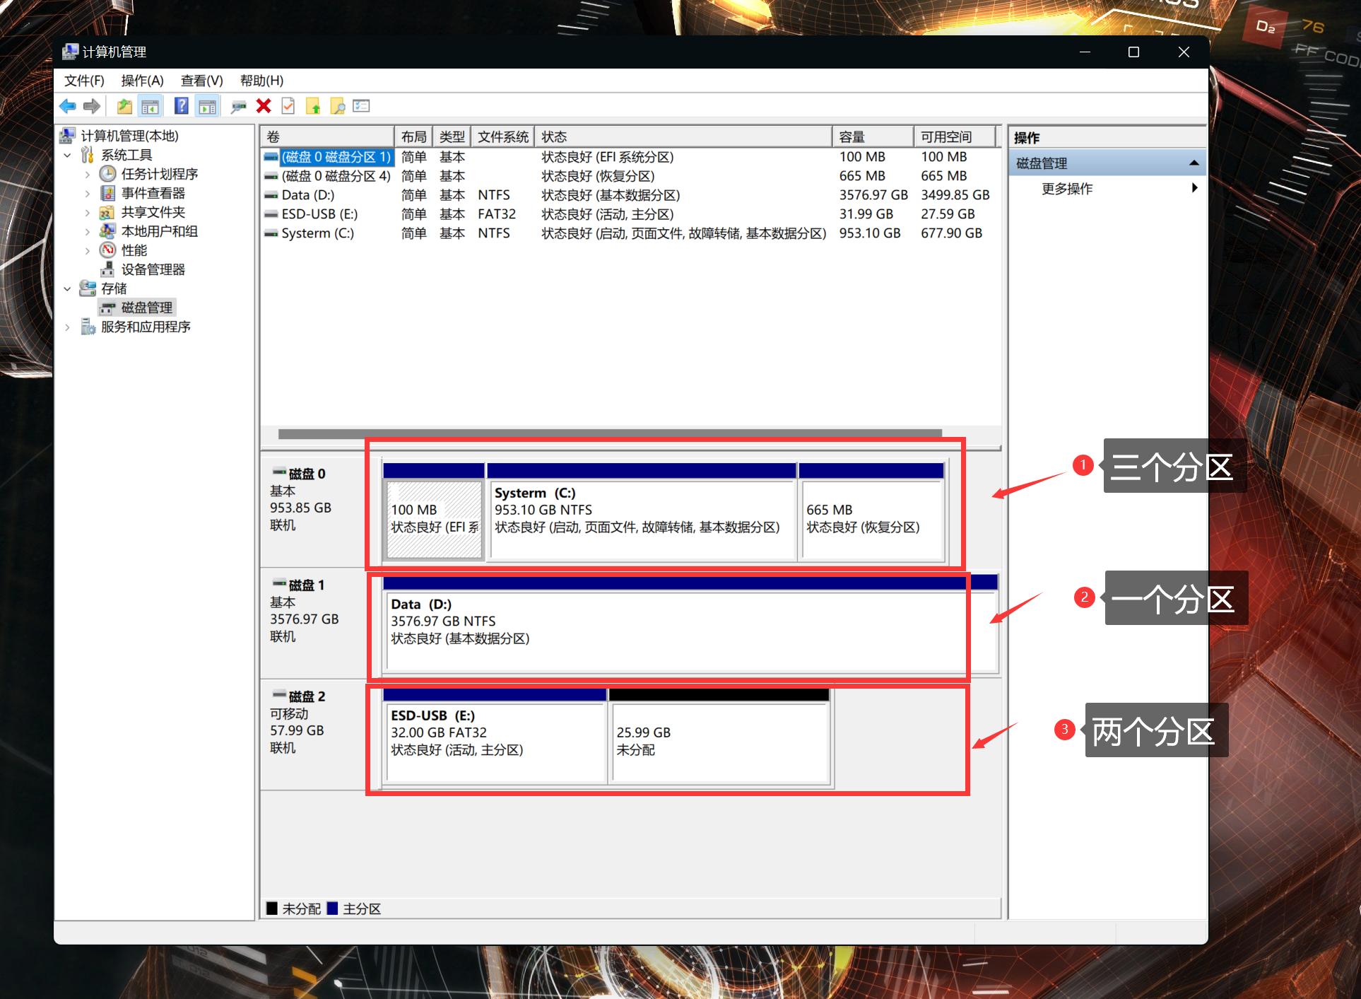
Task: Click the red X delete icon in toolbar
Action: pyautogui.click(x=264, y=106)
